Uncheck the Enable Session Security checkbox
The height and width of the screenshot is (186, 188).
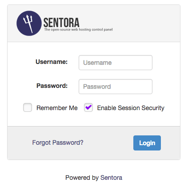[88, 107]
